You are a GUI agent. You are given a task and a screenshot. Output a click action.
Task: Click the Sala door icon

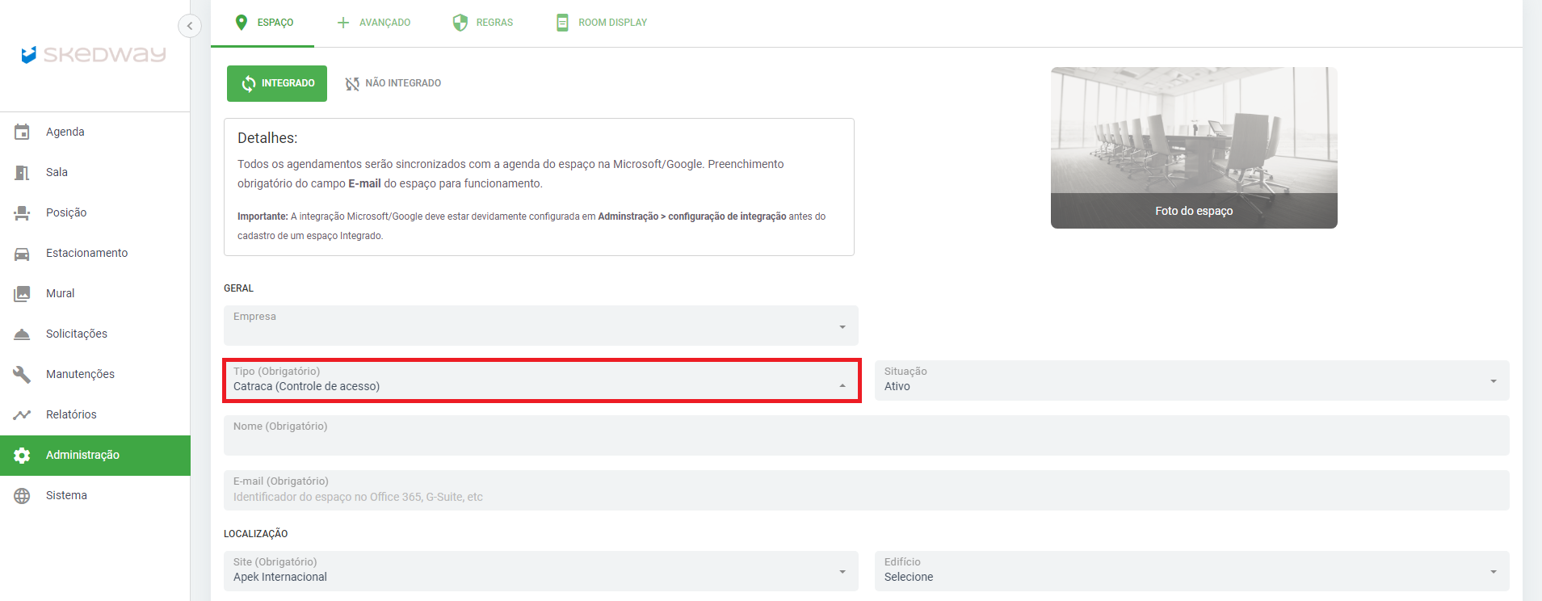22,172
